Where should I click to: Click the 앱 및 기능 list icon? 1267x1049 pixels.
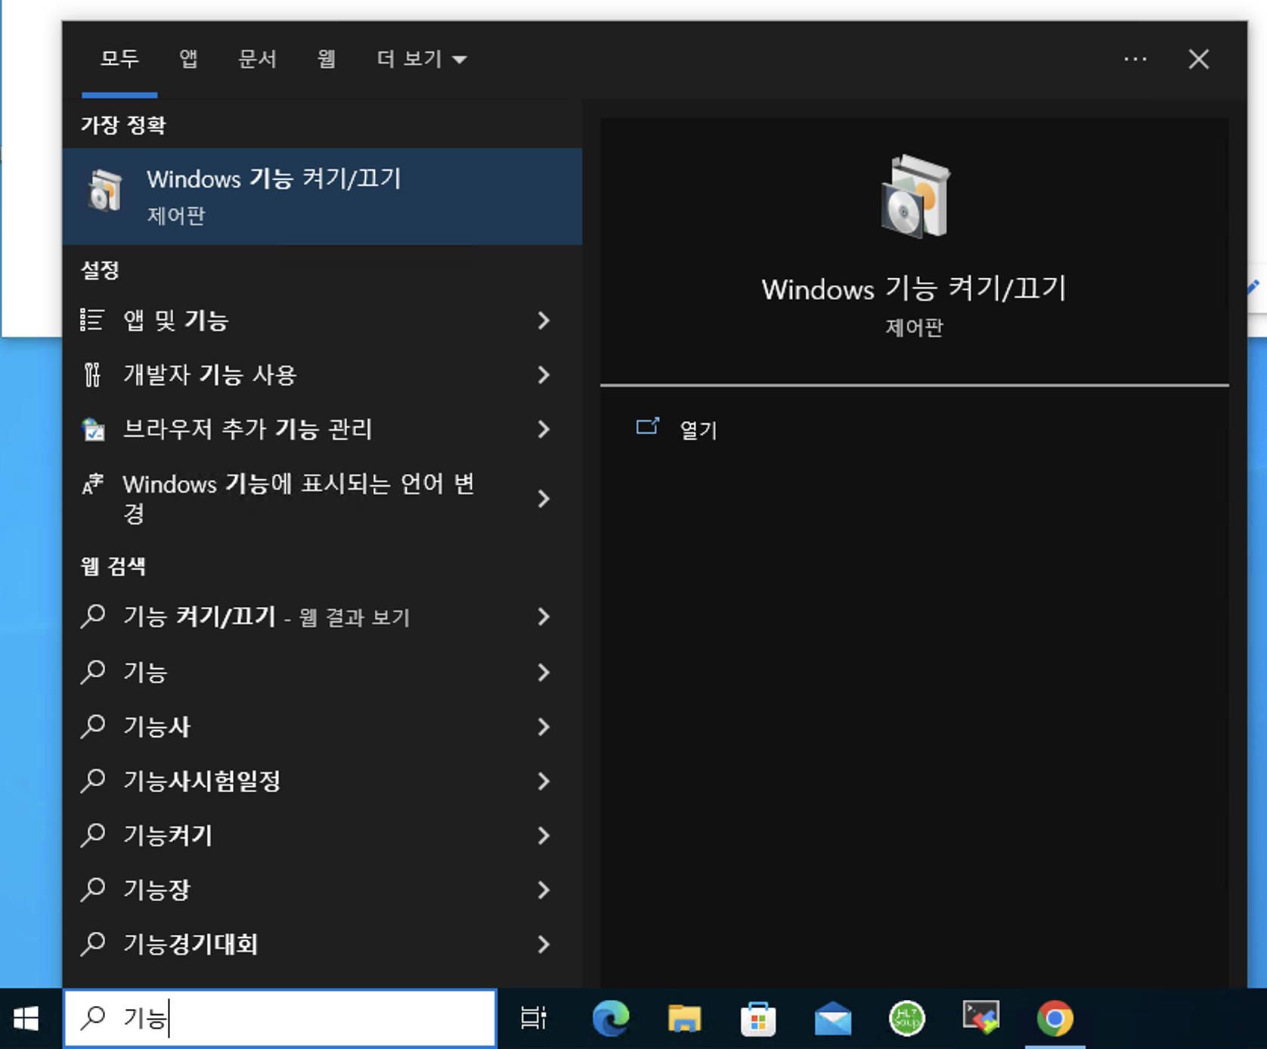tap(92, 320)
